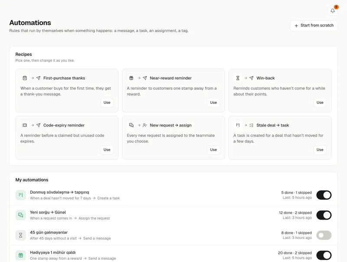
Task: Click '20 done · 2 skipped' stats
Action: click(x=295, y=253)
